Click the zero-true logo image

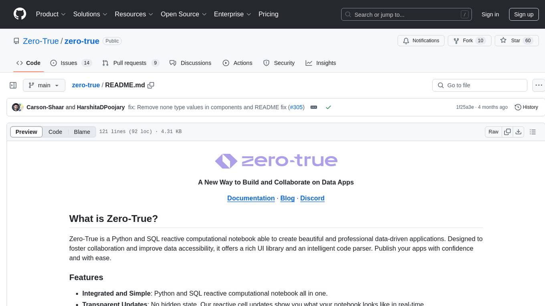point(276,161)
